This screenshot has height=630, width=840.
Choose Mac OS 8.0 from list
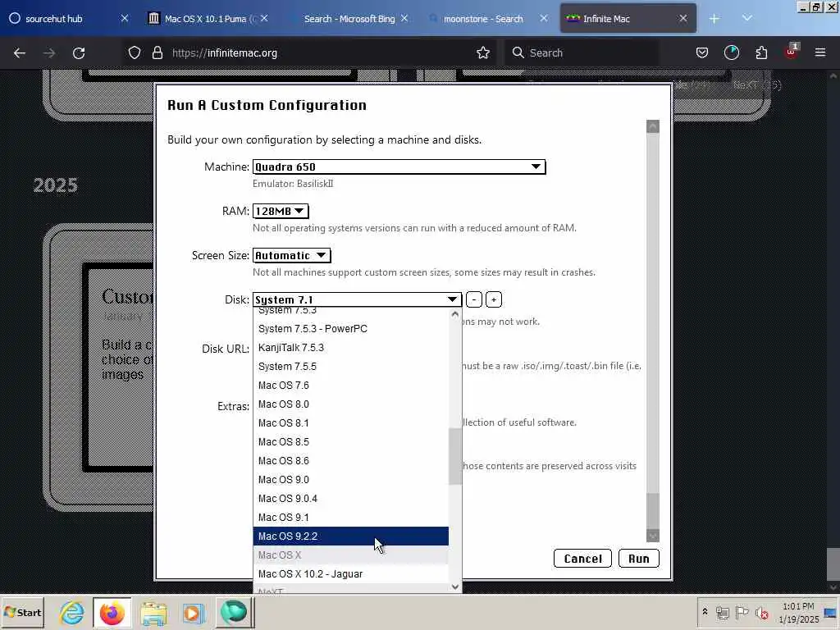tap(351, 404)
